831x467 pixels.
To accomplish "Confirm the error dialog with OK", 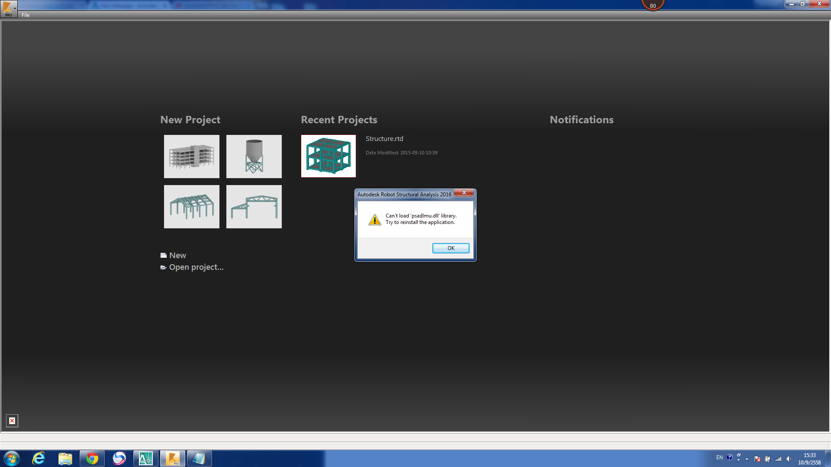I will click(x=451, y=248).
